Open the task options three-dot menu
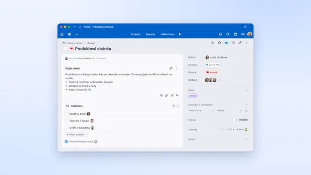 coord(246,43)
